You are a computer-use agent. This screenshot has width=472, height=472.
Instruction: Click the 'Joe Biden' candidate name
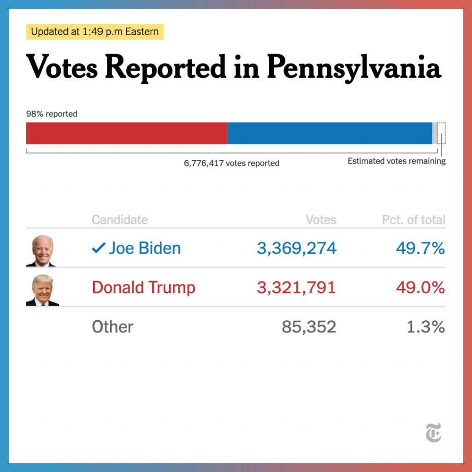(x=145, y=248)
